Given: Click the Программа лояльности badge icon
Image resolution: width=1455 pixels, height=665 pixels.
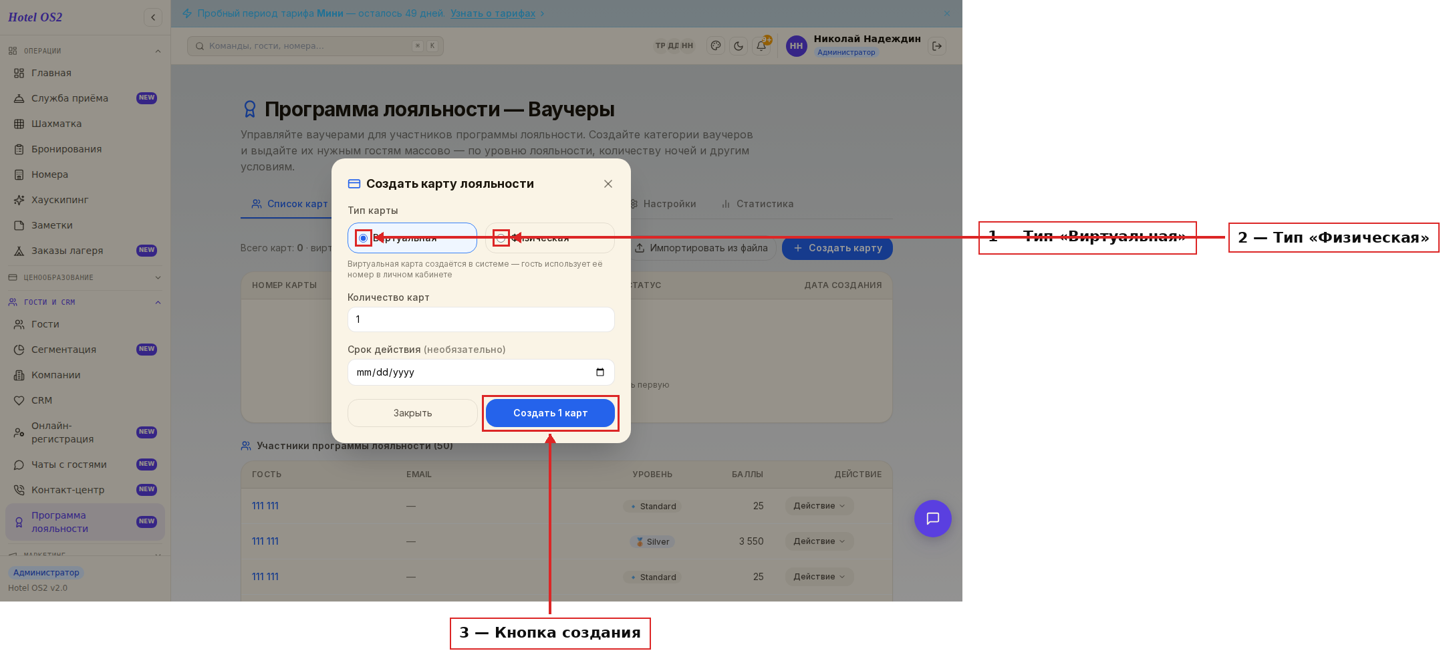Looking at the screenshot, I should point(19,522).
